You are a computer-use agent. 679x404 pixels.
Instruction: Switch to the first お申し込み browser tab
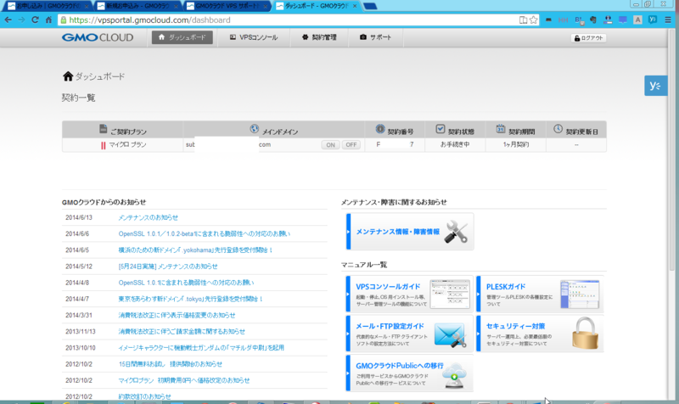point(48,6)
